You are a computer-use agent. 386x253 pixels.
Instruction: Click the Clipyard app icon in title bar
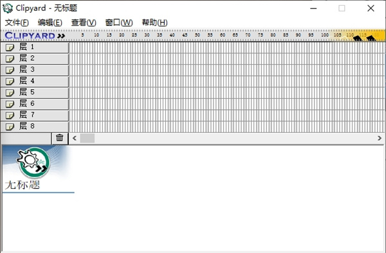point(7,8)
